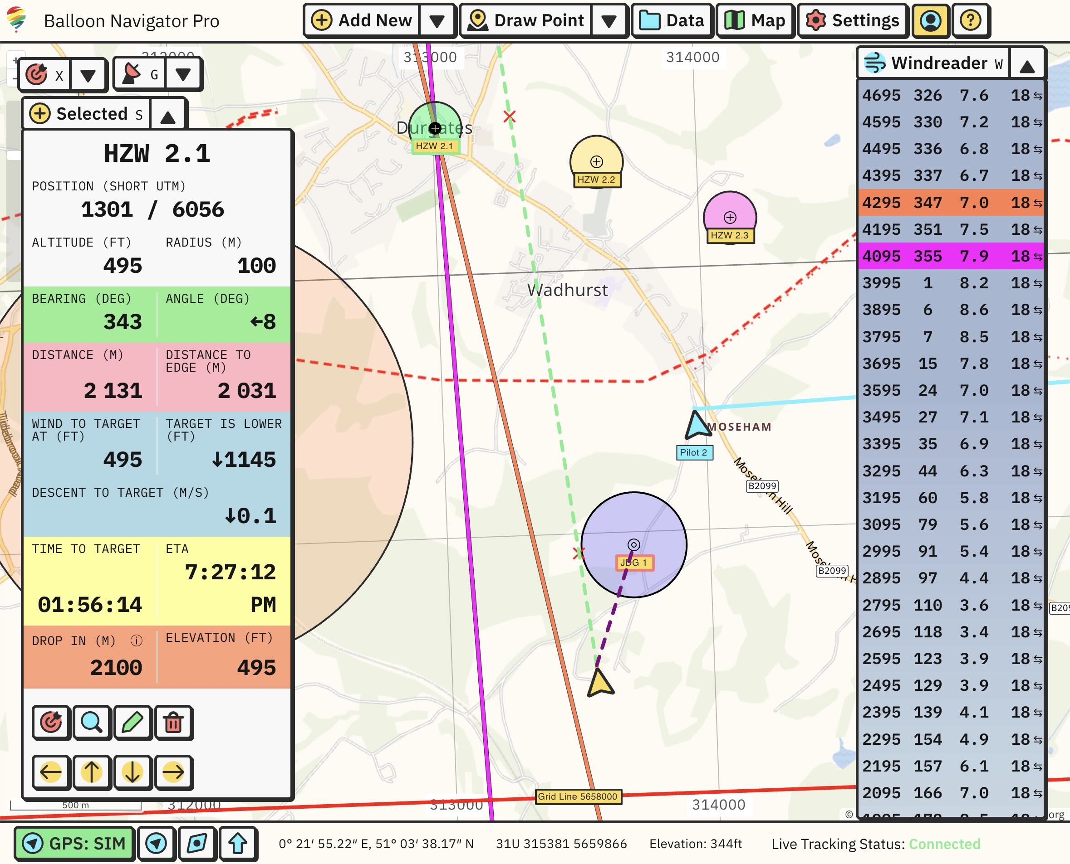Click the Drop In info icon
1070x864 pixels.
point(136,640)
